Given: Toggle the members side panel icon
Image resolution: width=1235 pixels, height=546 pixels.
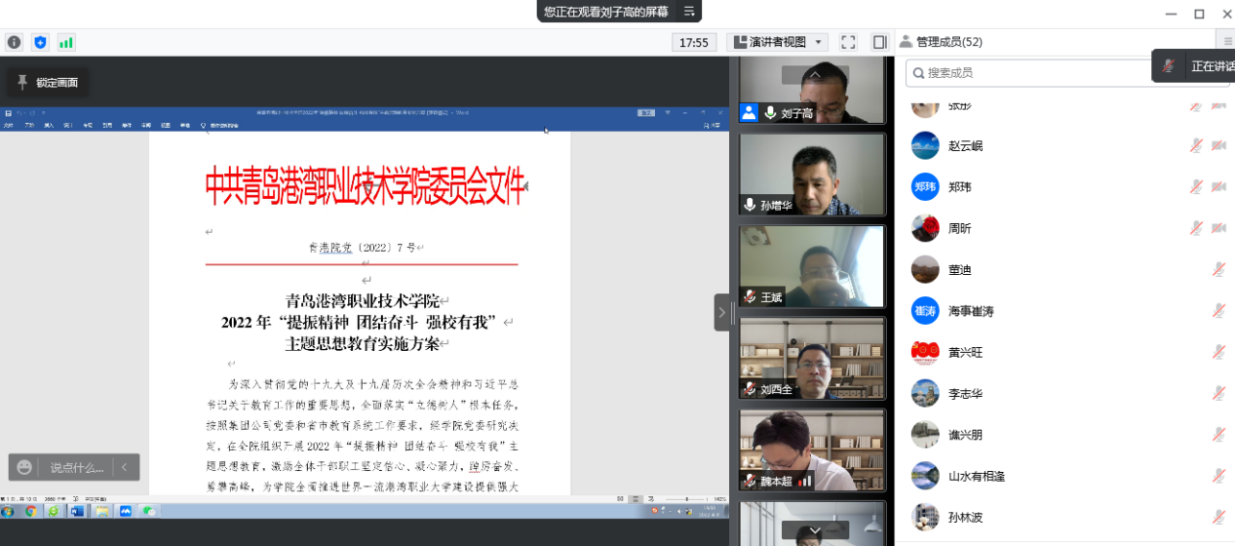Looking at the screenshot, I should [879, 42].
